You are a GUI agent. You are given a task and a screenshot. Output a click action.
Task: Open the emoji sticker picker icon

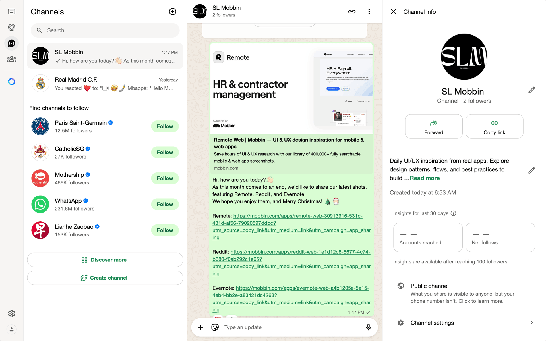215,327
